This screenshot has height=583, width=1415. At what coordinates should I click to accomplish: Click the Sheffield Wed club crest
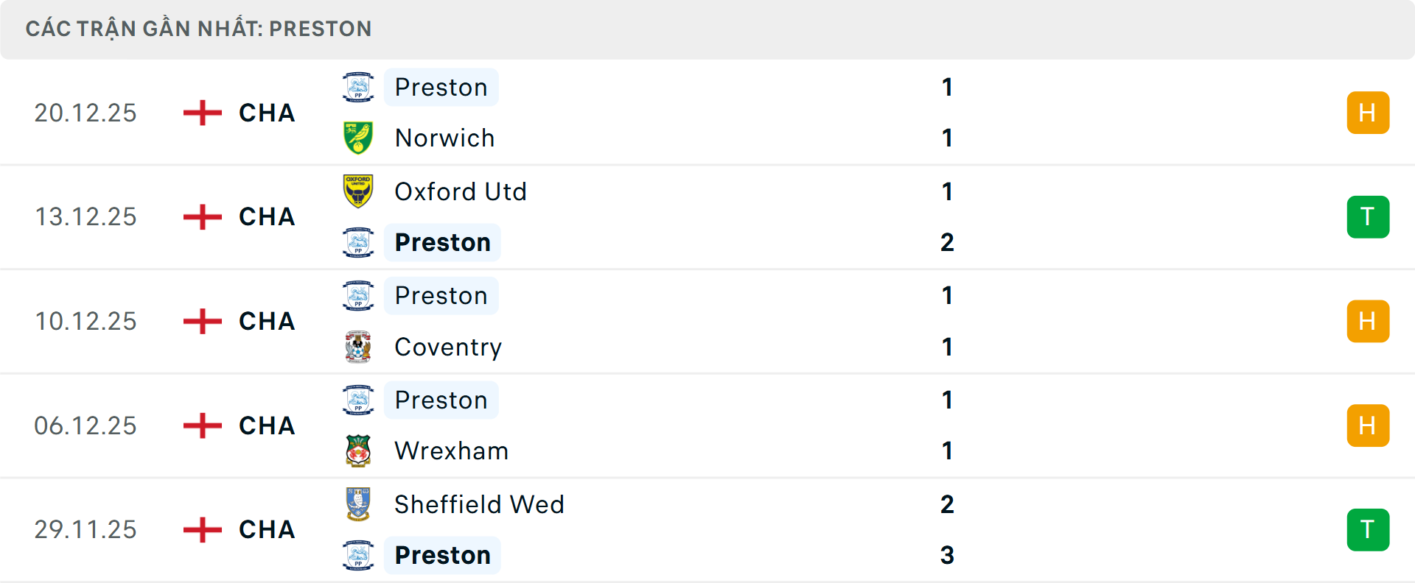point(358,504)
